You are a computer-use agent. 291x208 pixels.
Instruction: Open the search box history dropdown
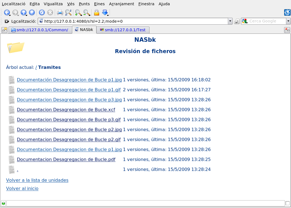pos(288,21)
